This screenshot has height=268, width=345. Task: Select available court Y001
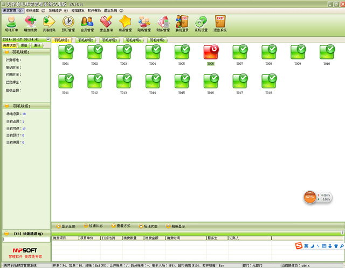[65, 52]
